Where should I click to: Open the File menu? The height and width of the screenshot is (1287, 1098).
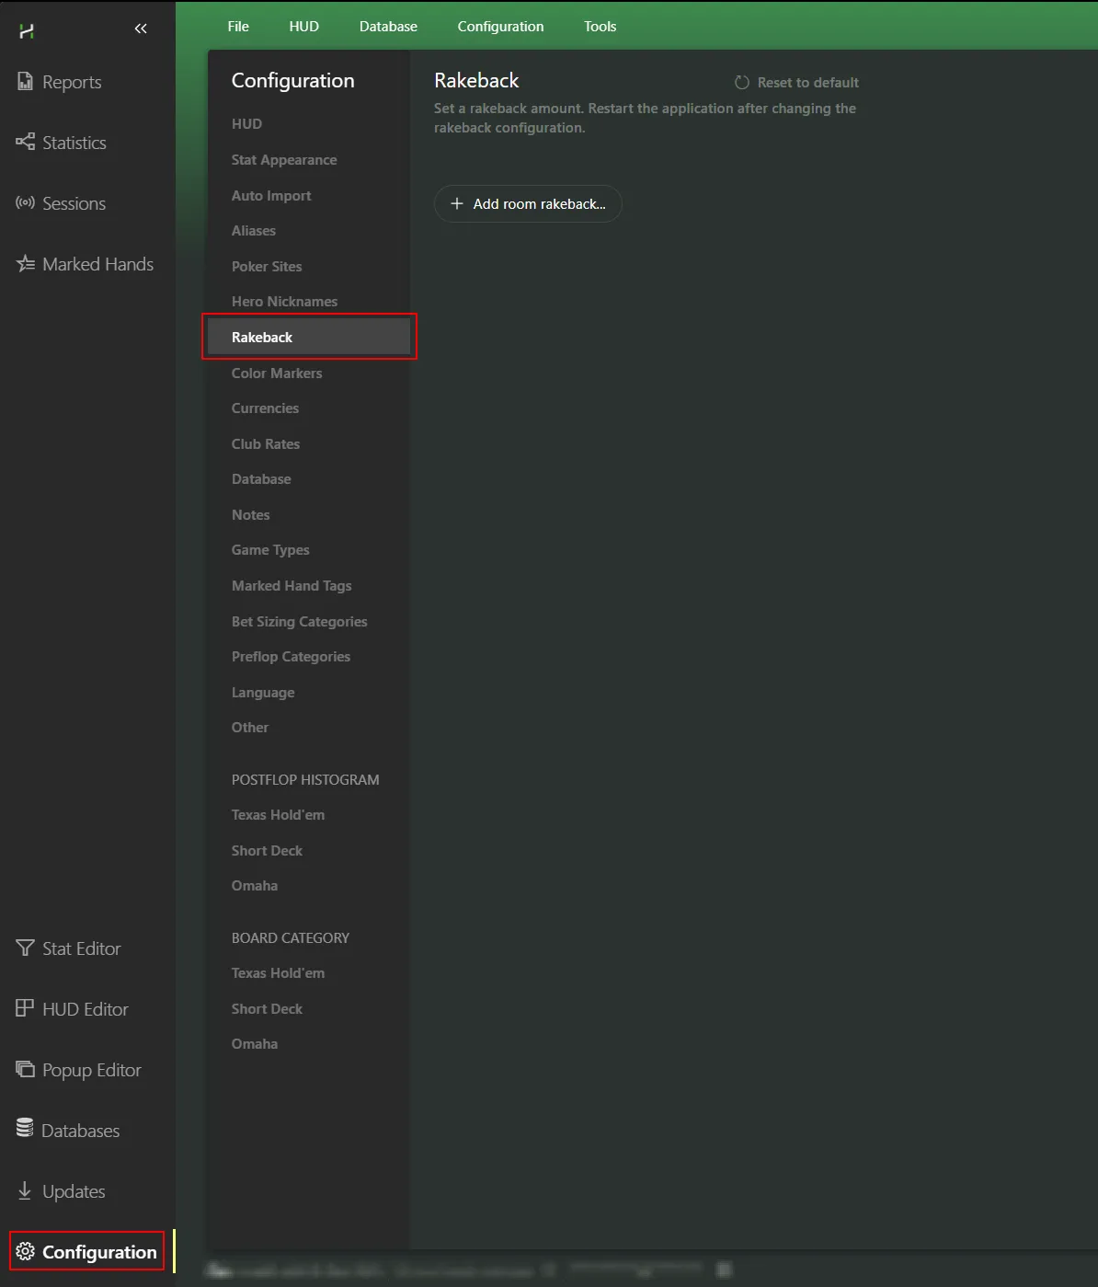238,27
